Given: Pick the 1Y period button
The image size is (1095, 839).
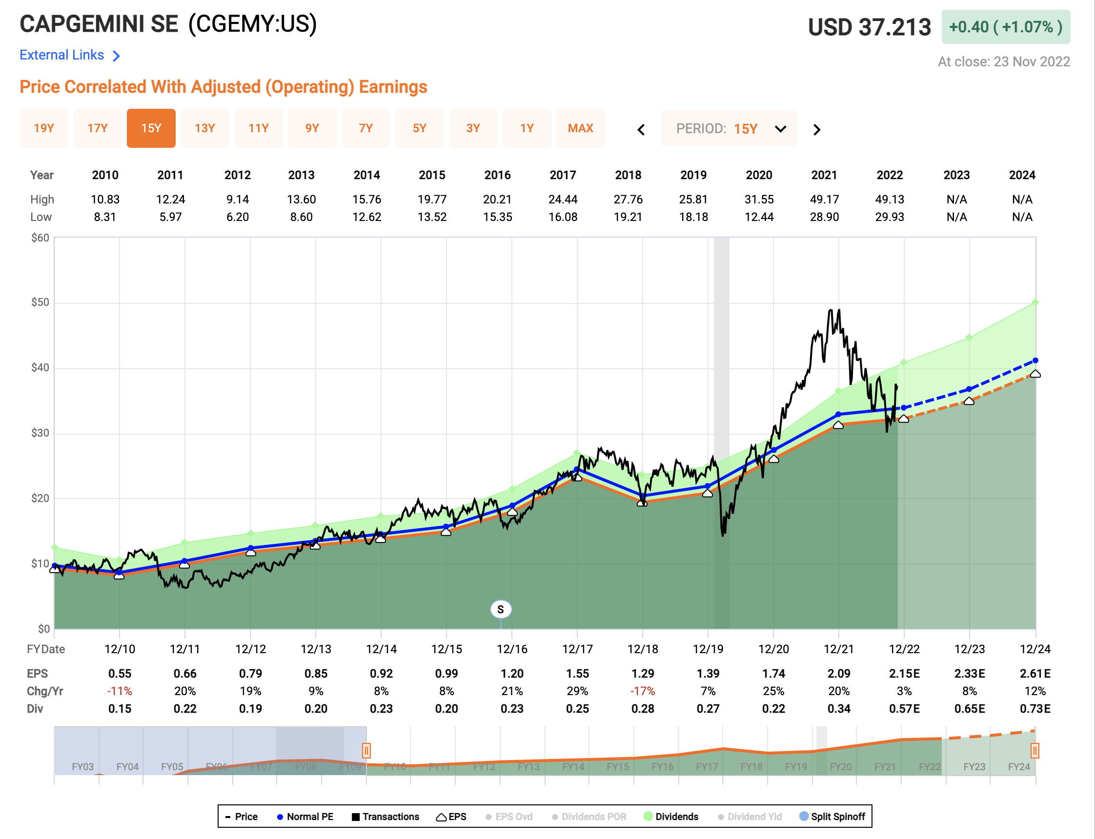Looking at the screenshot, I should click(x=527, y=128).
